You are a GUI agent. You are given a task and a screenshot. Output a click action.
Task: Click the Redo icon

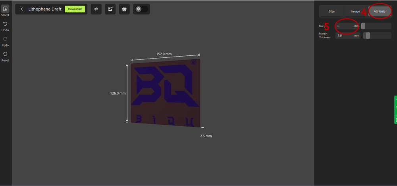5,39
